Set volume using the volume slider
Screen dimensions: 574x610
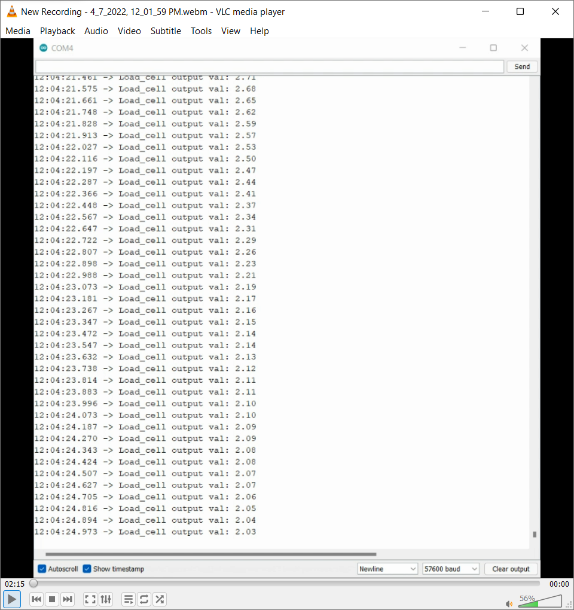coord(540,602)
